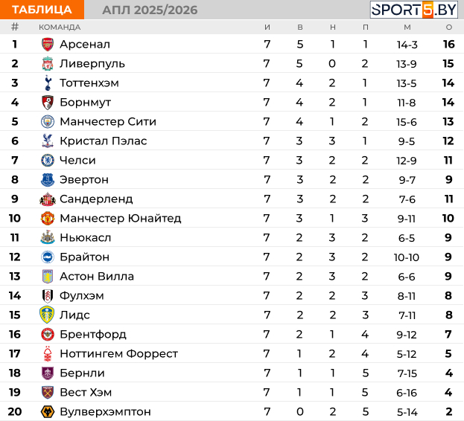
Task: Select the orange ТАБЛИЦА tab
Action: click(x=42, y=10)
